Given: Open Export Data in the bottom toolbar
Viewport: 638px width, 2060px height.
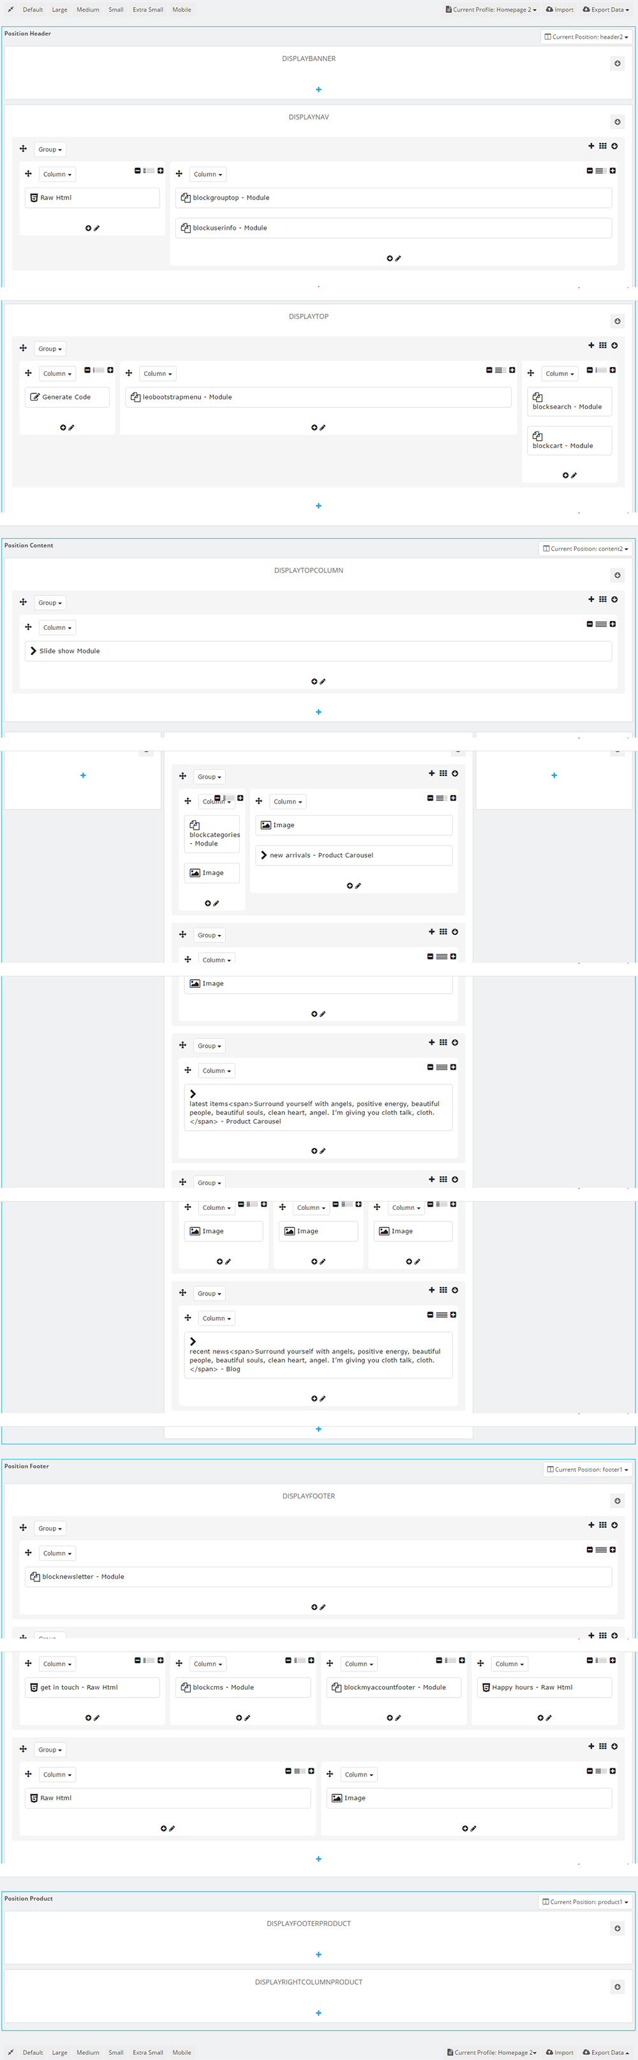Looking at the screenshot, I should tap(605, 2052).
